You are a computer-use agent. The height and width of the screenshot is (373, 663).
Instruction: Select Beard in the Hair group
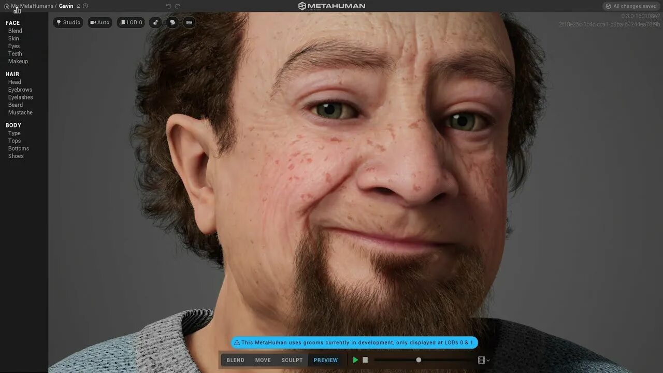pyautogui.click(x=16, y=105)
